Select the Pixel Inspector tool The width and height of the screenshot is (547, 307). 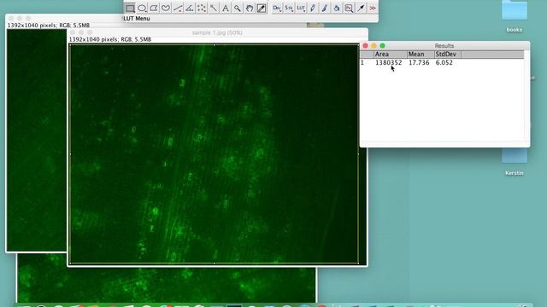point(349,8)
